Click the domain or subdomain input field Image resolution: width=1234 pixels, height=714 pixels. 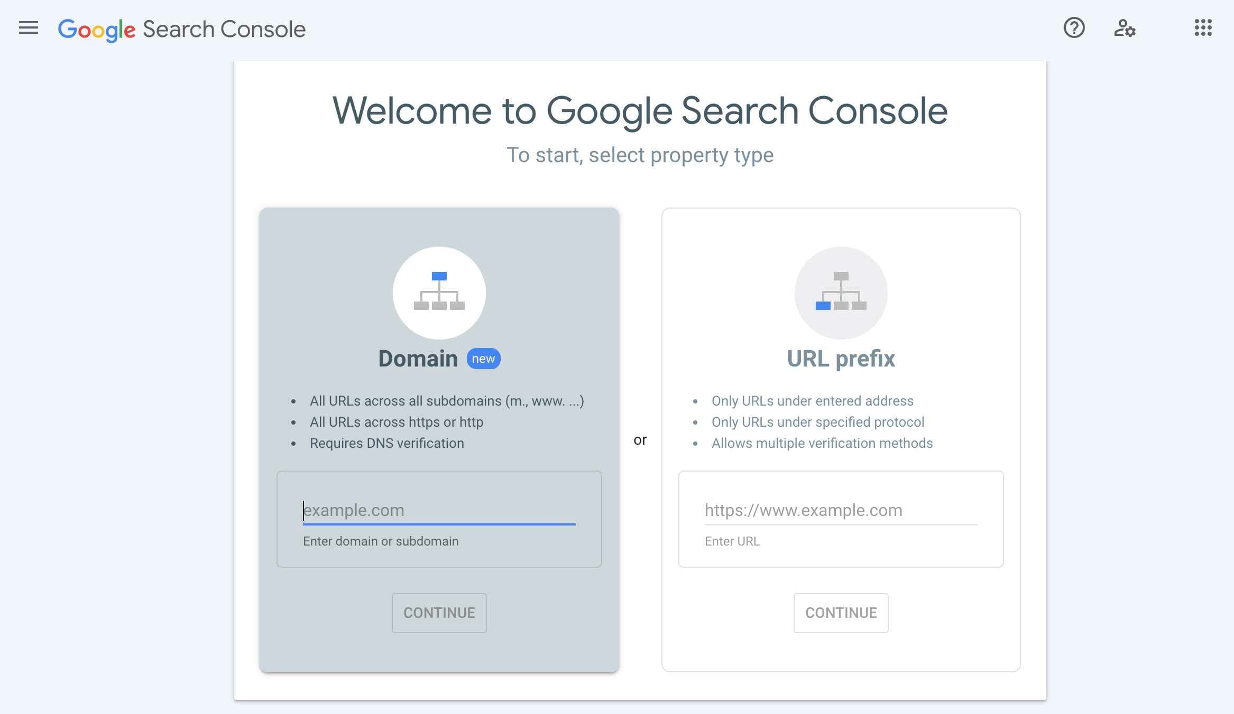(x=439, y=510)
